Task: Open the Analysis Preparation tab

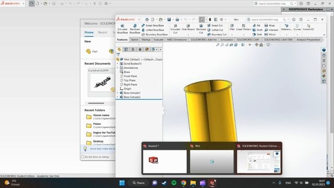Action: (x=308, y=40)
